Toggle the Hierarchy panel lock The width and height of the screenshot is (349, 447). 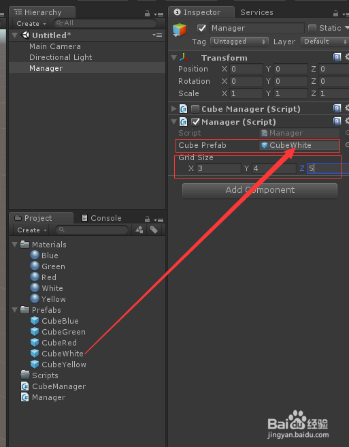(147, 14)
